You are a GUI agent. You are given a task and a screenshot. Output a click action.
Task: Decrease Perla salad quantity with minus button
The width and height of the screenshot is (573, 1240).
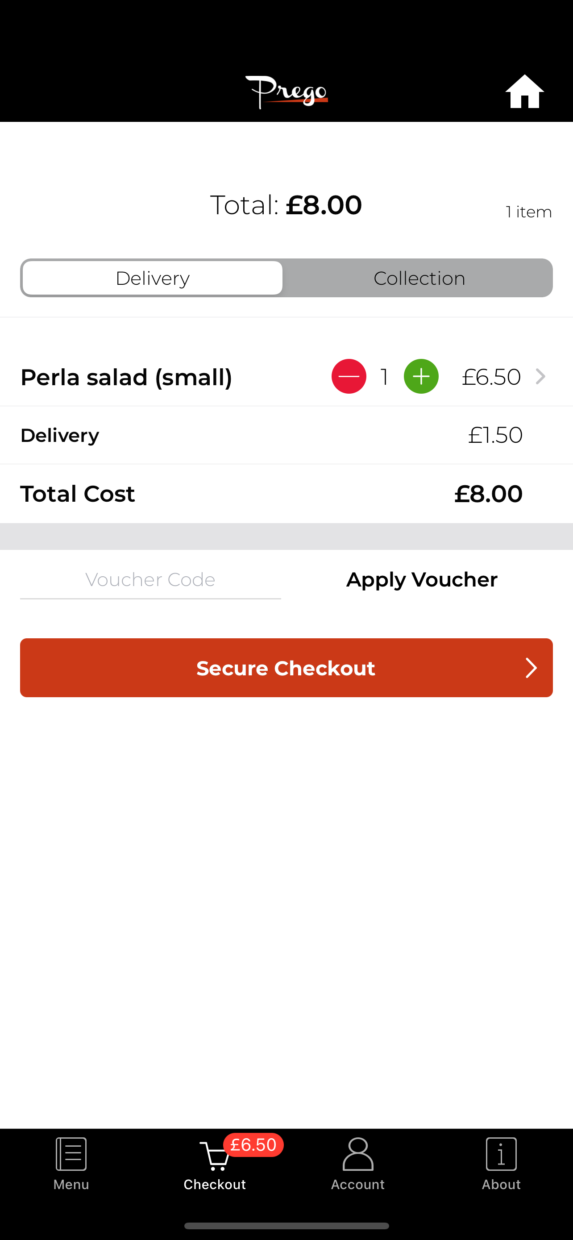point(349,376)
